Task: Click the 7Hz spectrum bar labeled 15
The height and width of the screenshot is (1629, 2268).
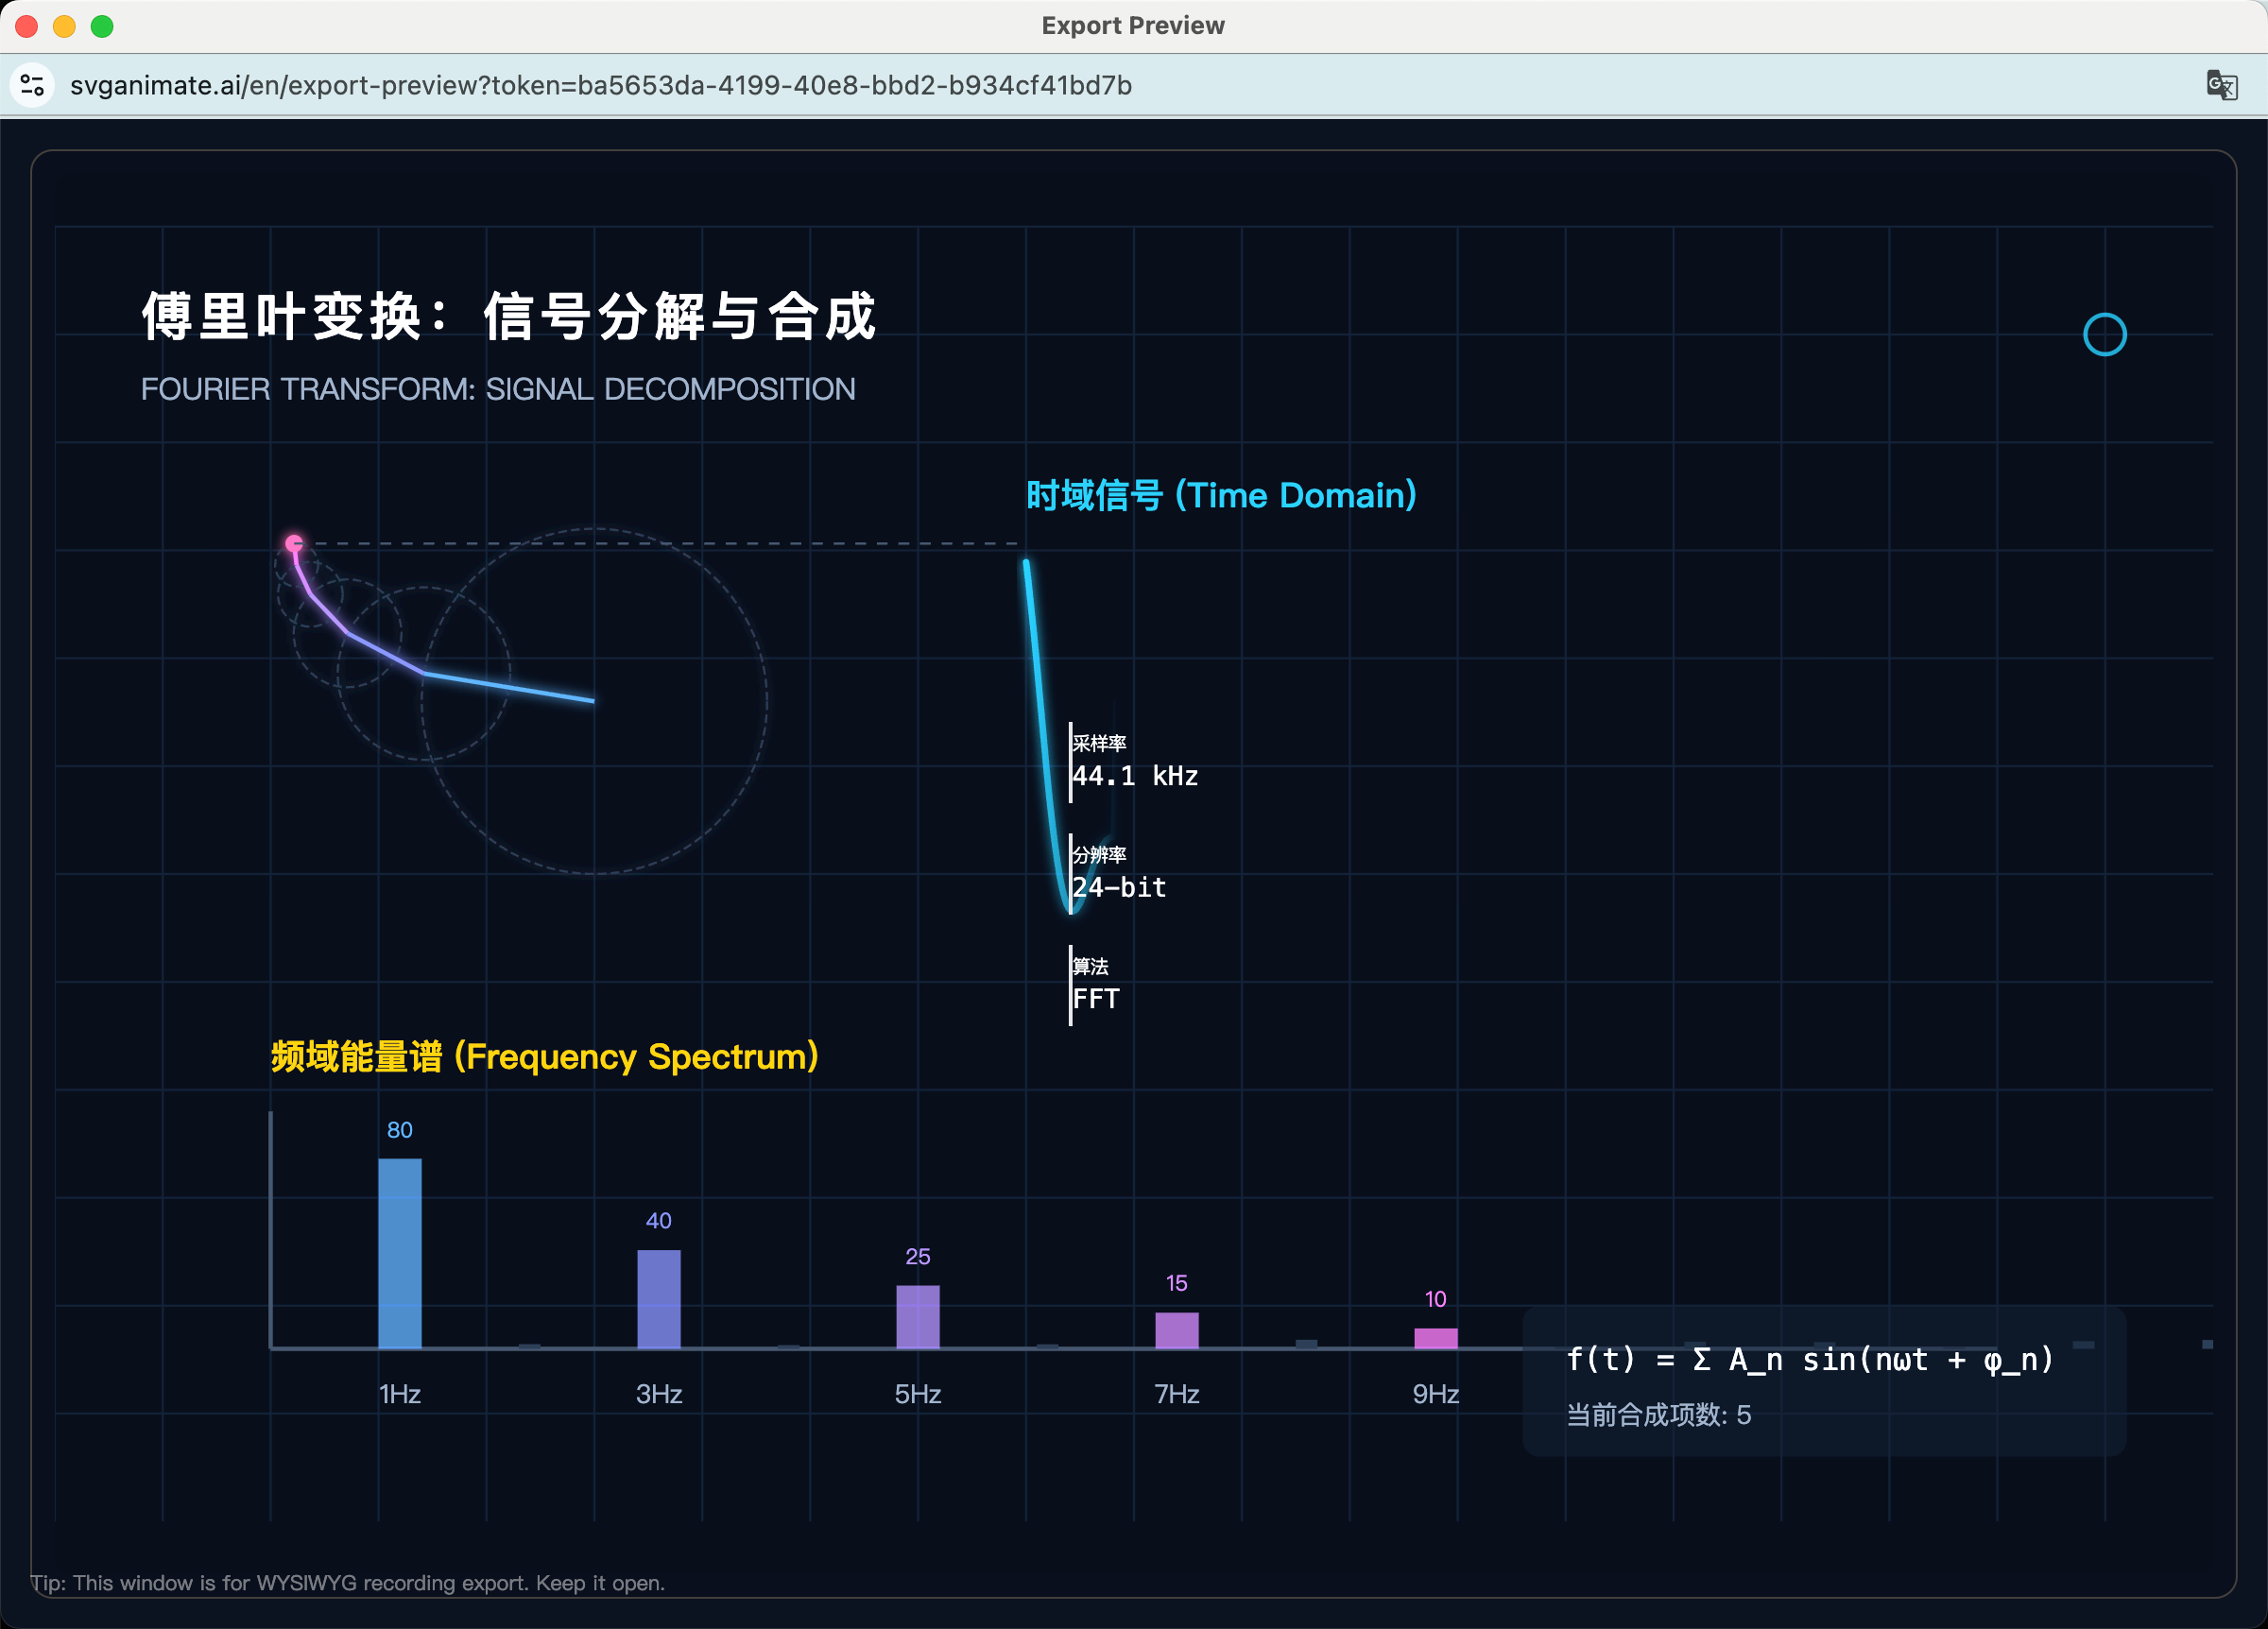Action: [x=1176, y=1330]
